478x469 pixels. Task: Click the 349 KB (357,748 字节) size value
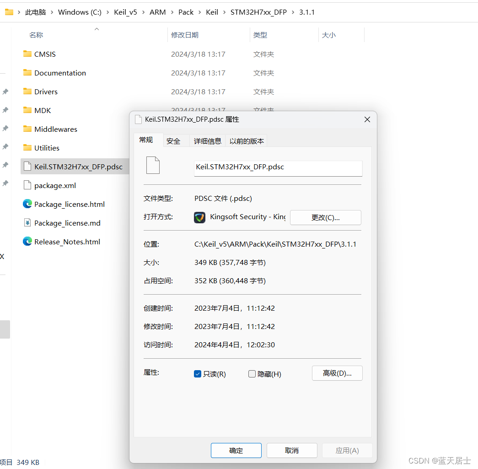point(230,263)
